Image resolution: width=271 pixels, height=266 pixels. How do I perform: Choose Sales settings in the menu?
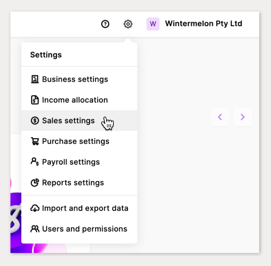click(69, 121)
